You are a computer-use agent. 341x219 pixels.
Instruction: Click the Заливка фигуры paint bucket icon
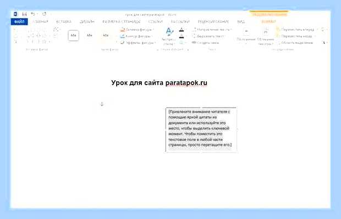point(123,29)
